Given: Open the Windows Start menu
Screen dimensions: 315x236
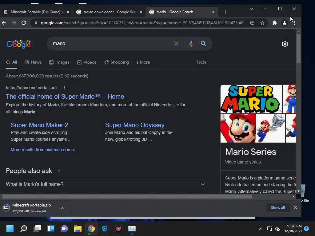Looking at the screenshot, I should pyautogui.click(x=10, y=229).
